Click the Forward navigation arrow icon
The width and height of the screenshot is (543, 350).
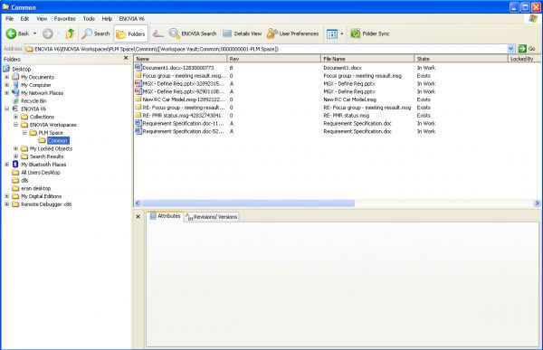click(48, 33)
